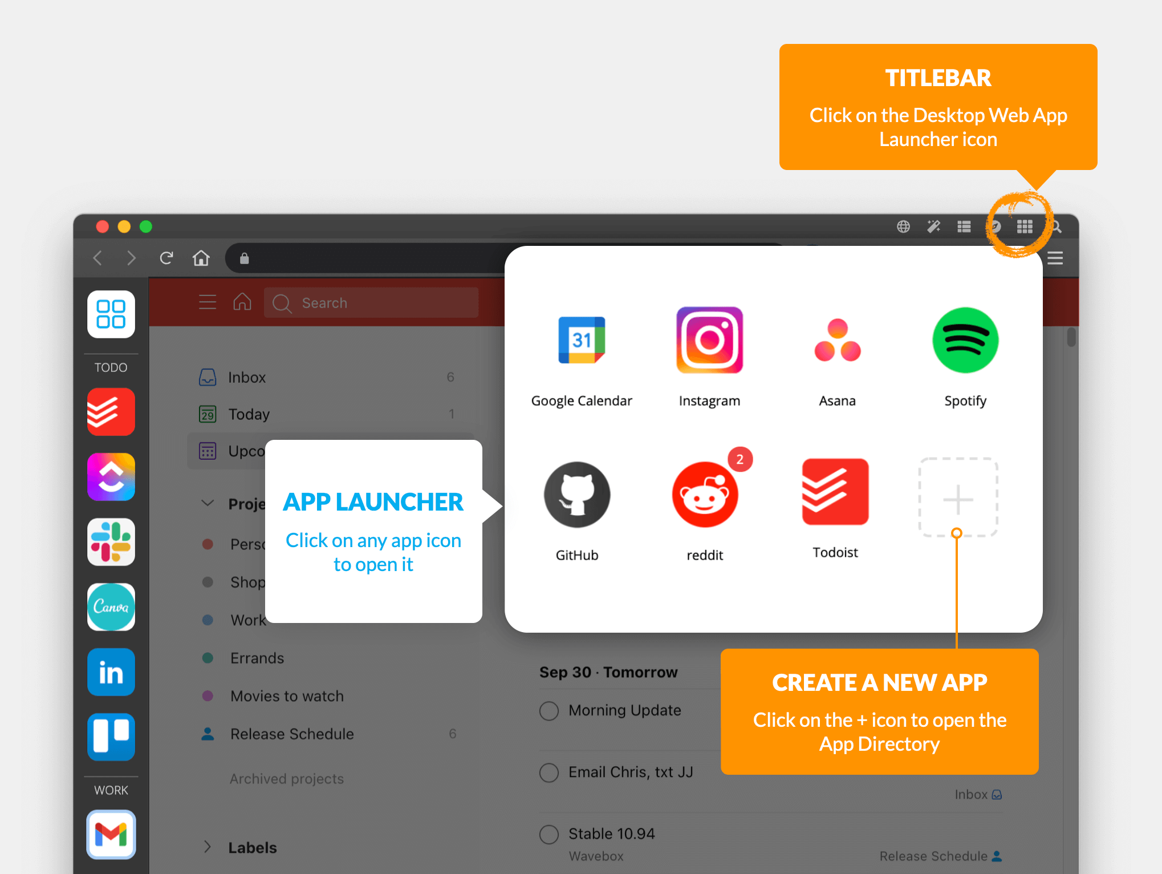Image resolution: width=1162 pixels, height=874 pixels.
Task: Expand the Archived projects section
Action: [x=288, y=776]
